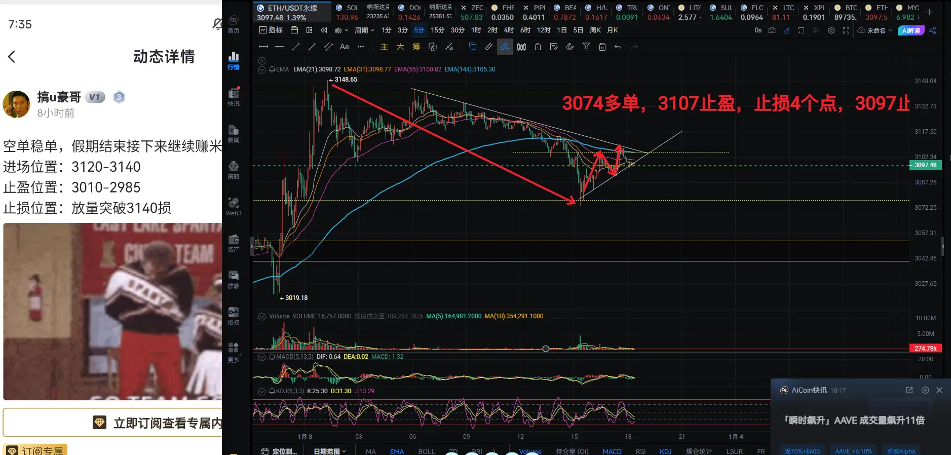The image size is (951, 455).
Task: Click the chart scrollbar handle circle
Action: [546, 349]
